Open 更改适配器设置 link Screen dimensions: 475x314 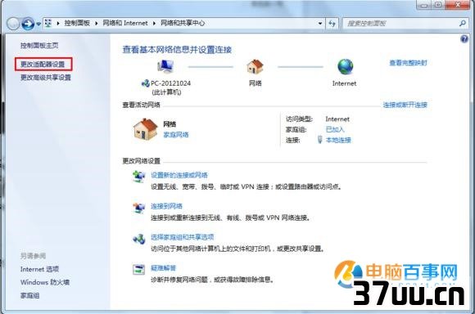coord(43,64)
